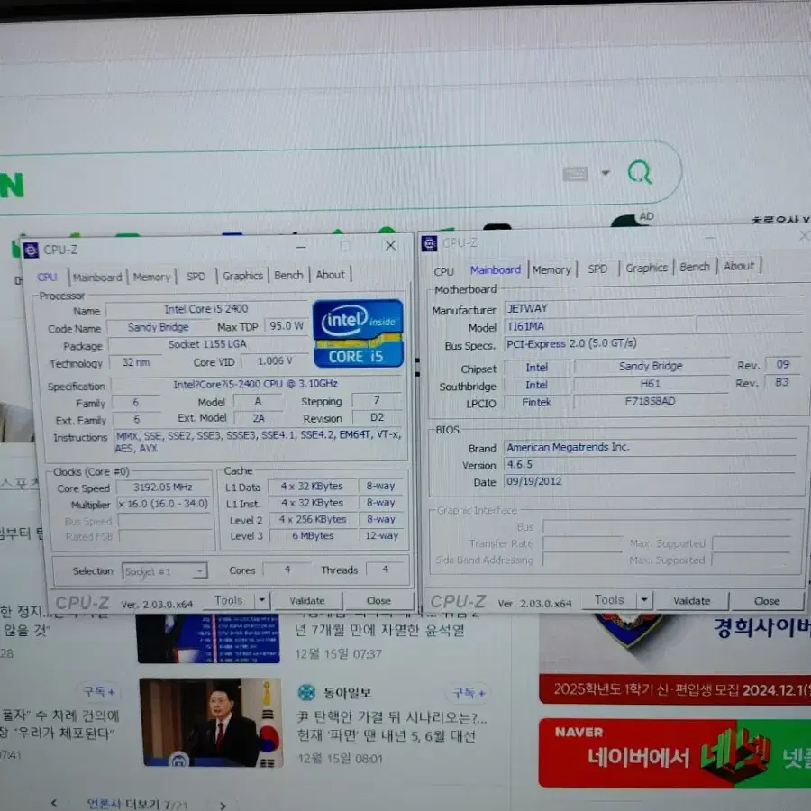
Task: Go to previous press page with left arrow
Action: point(54,804)
